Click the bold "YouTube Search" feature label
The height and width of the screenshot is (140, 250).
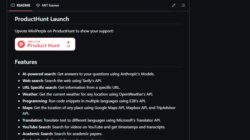(x=37, y=127)
